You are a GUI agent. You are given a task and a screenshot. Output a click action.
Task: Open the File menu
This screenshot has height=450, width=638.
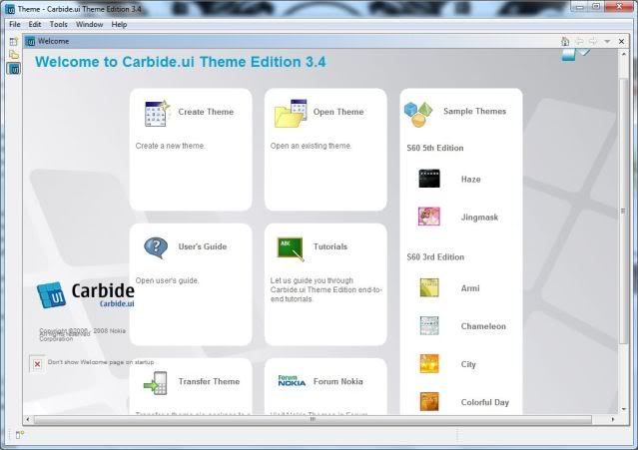tap(15, 24)
